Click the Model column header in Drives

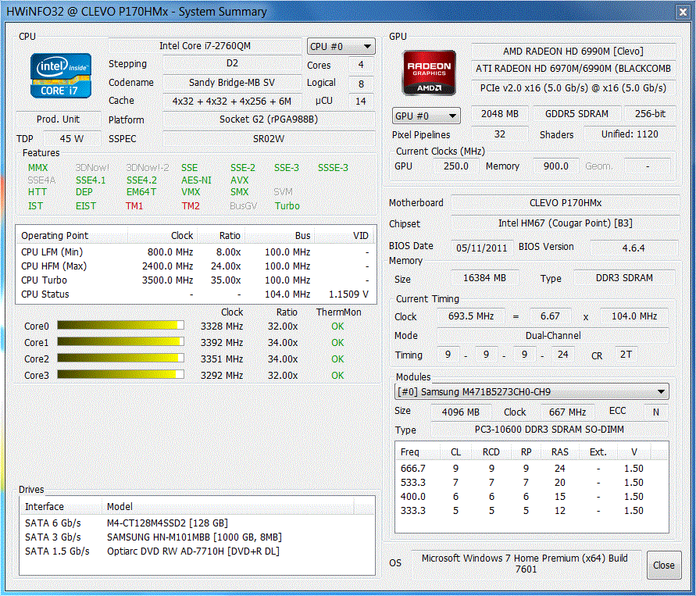(x=227, y=506)
